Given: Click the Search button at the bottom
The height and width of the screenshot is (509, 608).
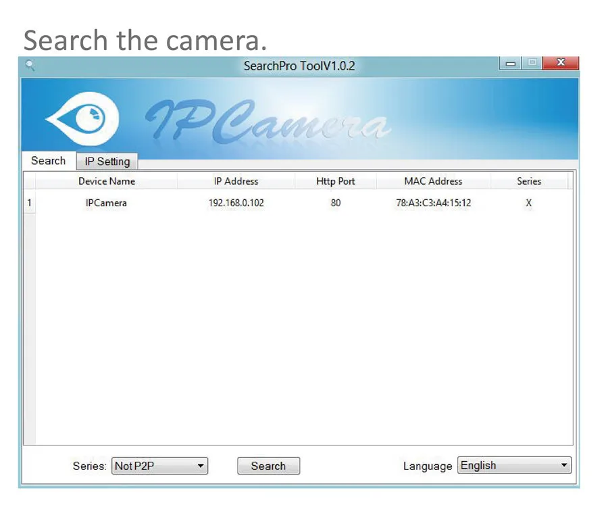Looking at the screenshot, I should [268, 466].
